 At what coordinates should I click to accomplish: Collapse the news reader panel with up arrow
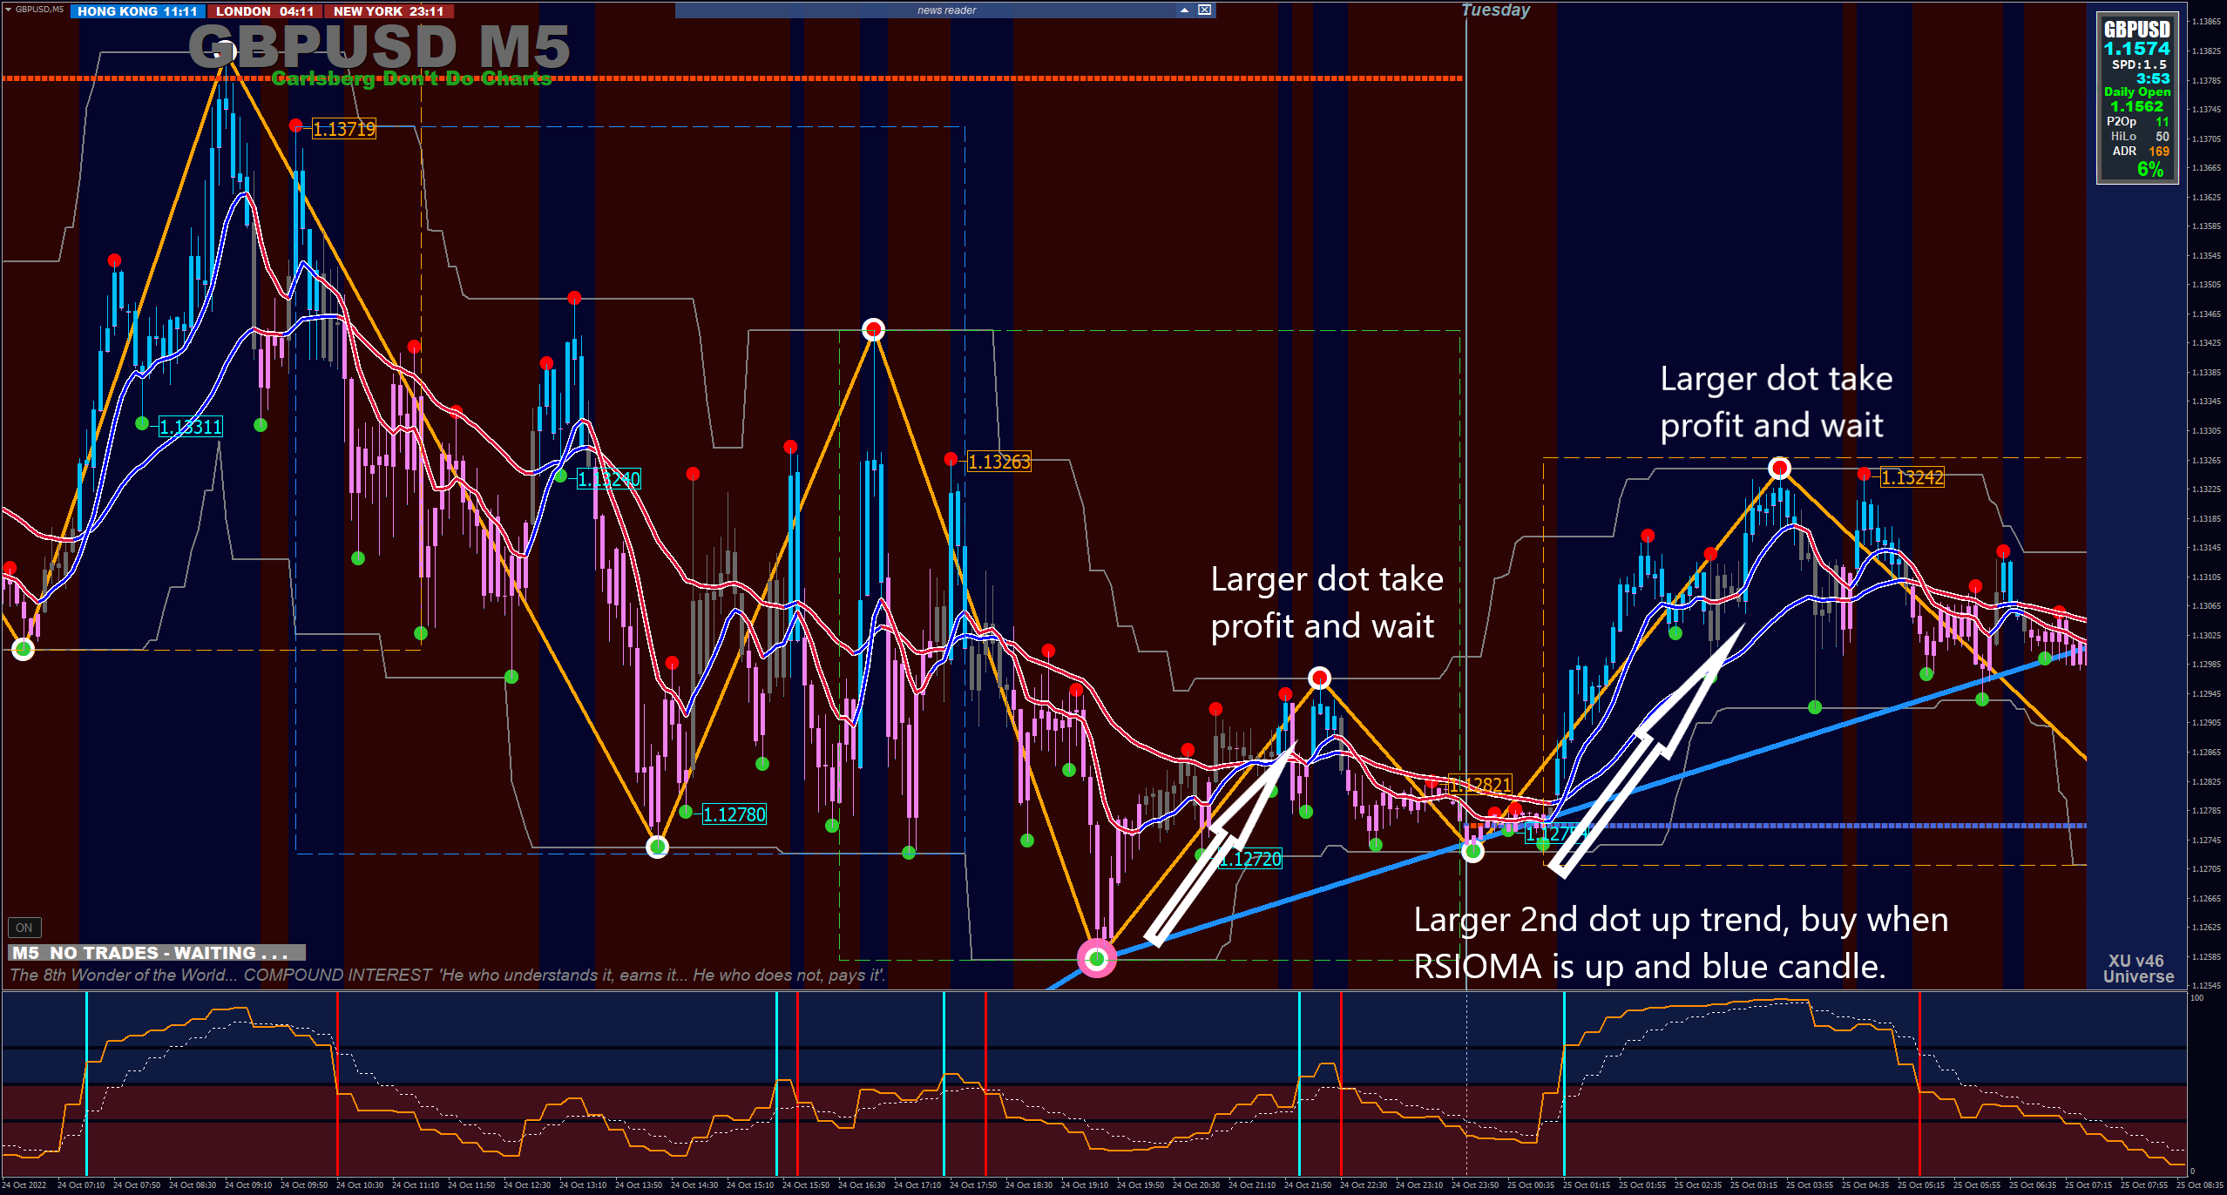pos(1184,10)
